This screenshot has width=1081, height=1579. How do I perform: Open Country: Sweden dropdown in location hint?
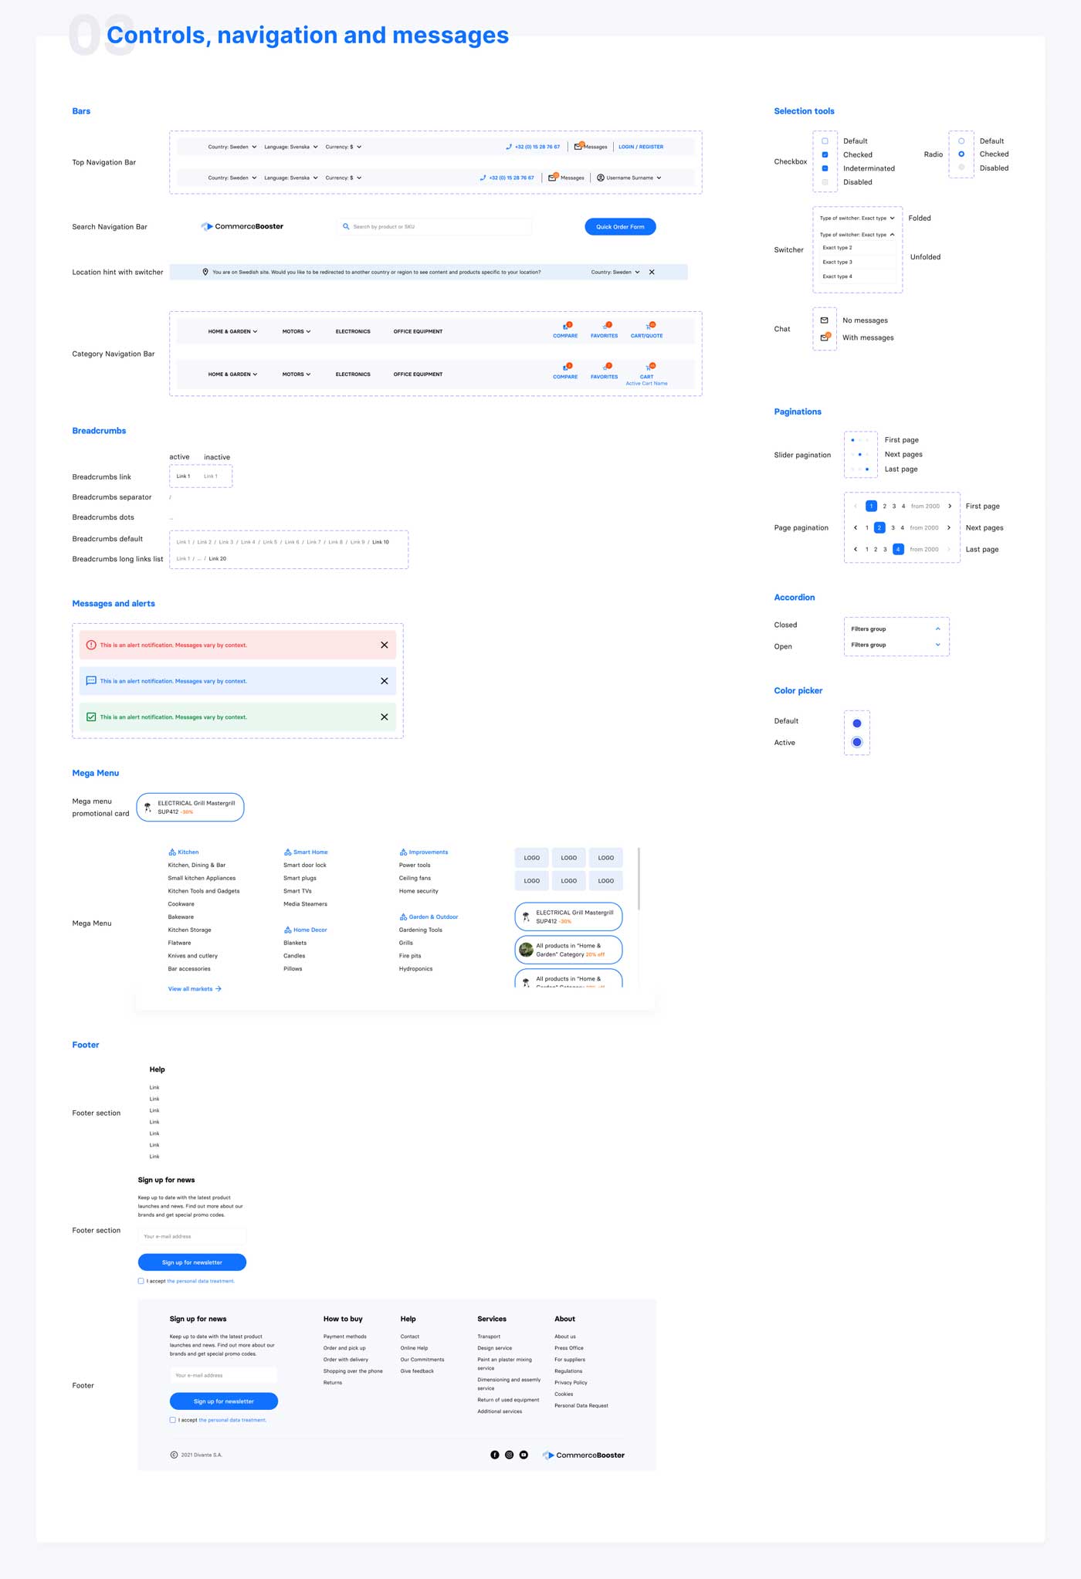[x=615, y=272]
